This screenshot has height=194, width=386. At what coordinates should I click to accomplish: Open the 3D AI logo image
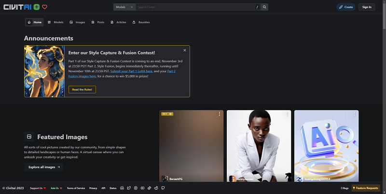(x=327, y=146)
